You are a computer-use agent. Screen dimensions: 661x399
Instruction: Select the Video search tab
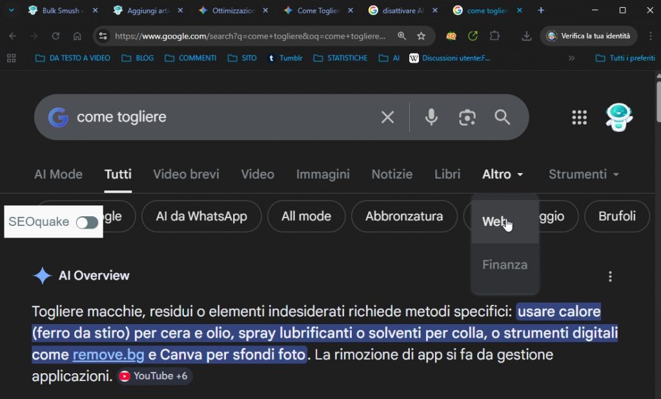click(x=258, y=174)
